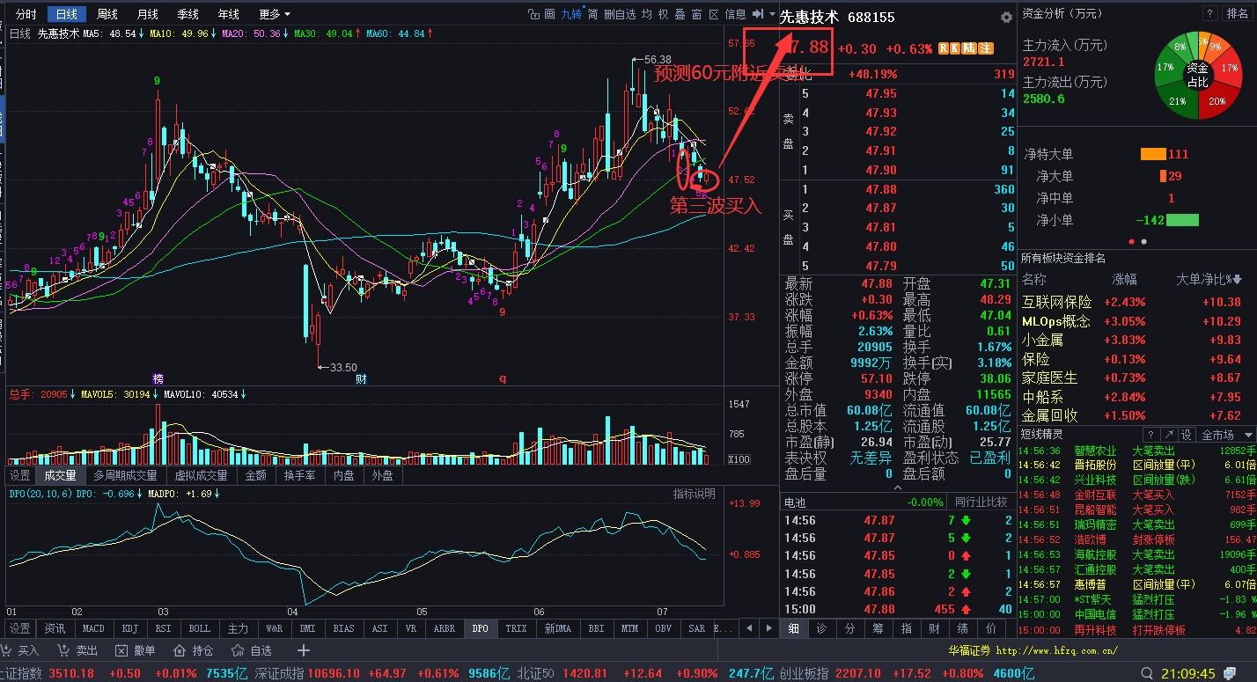This screenshot has height=682, width=1257.
Task: Switch to the 价 price tab
Action: [x=990, y=628]
